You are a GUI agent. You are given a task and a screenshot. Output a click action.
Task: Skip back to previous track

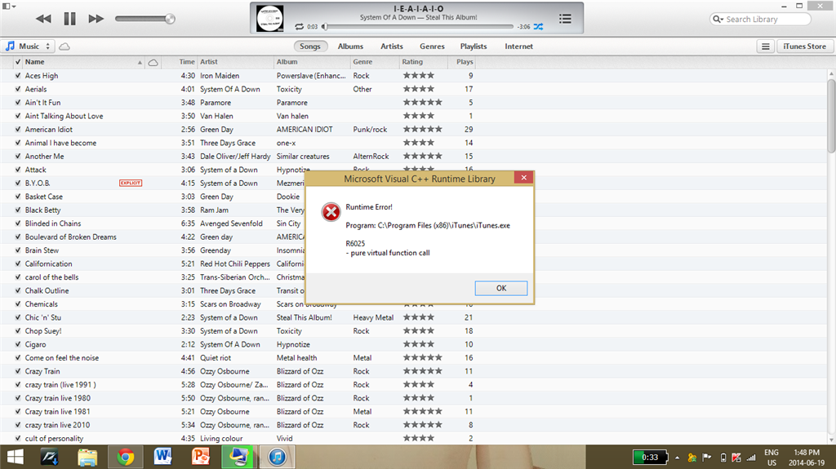(x=43, y=19)
